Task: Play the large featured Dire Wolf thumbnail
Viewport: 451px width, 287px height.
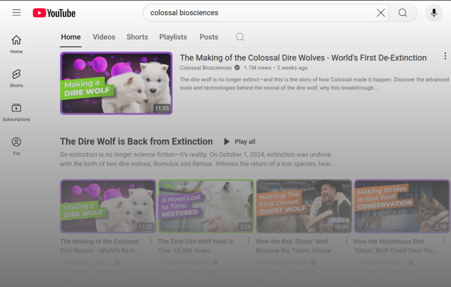Action: (x=116, y=83)
